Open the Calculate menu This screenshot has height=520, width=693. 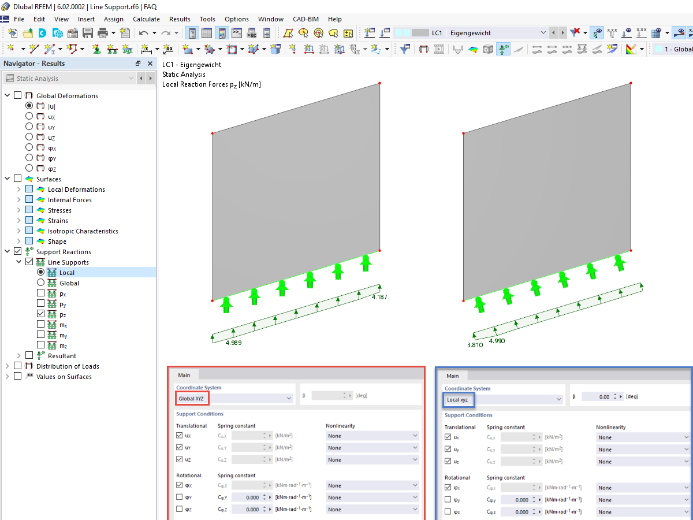(x=146, y=19)
